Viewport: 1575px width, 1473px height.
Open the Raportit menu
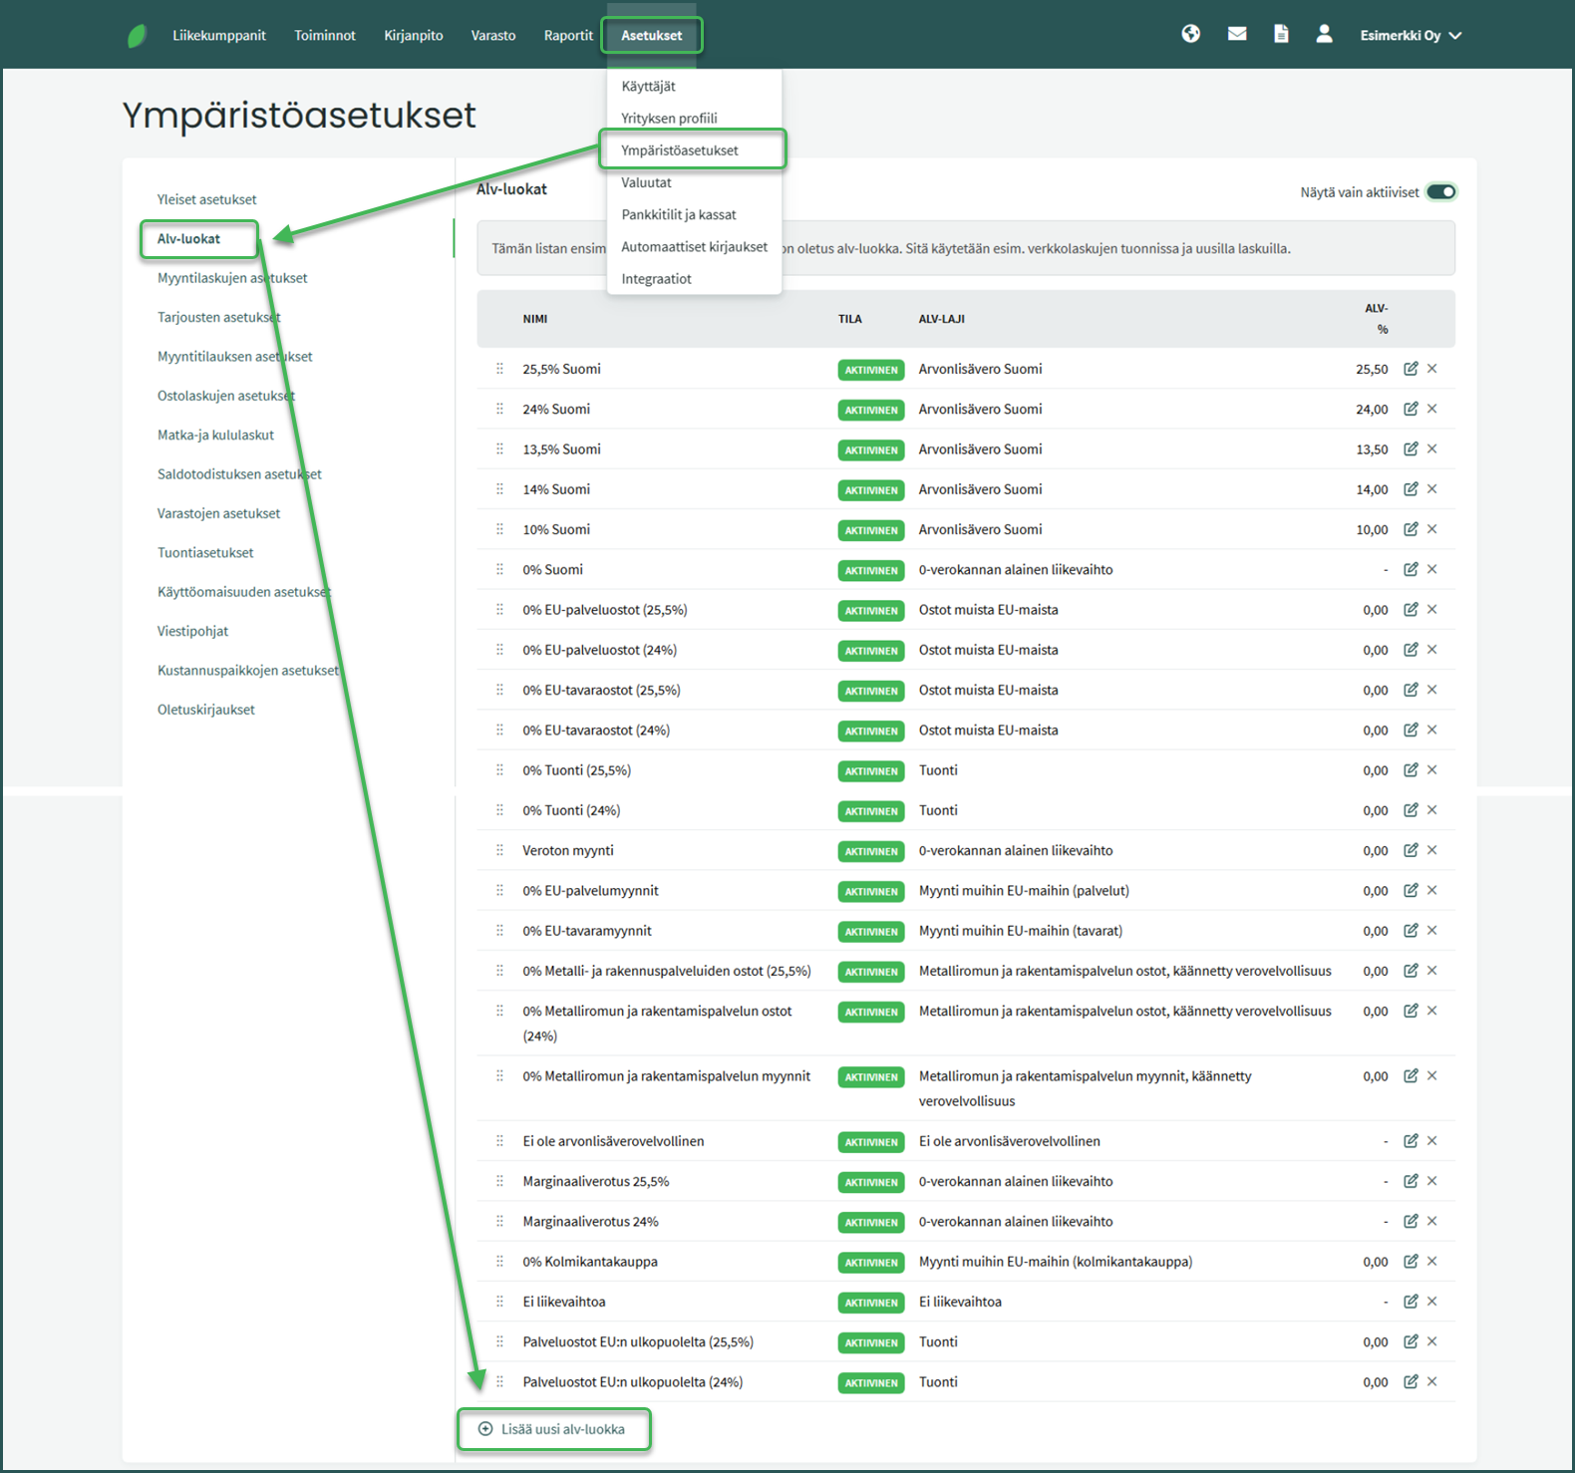point(568,36)
